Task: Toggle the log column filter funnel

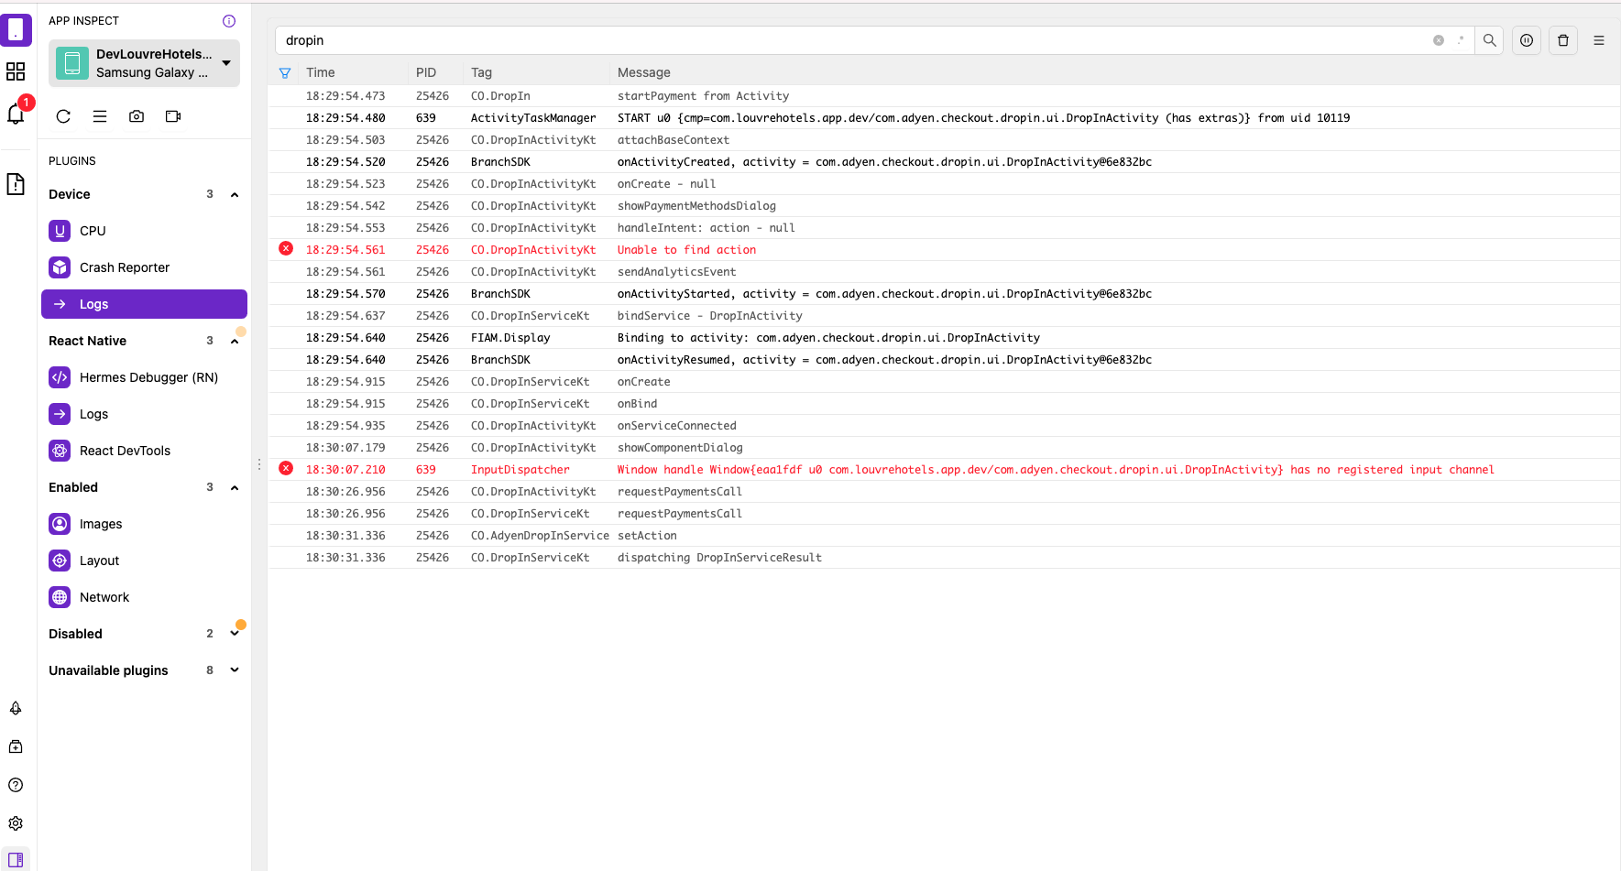Action: point(285,72)
